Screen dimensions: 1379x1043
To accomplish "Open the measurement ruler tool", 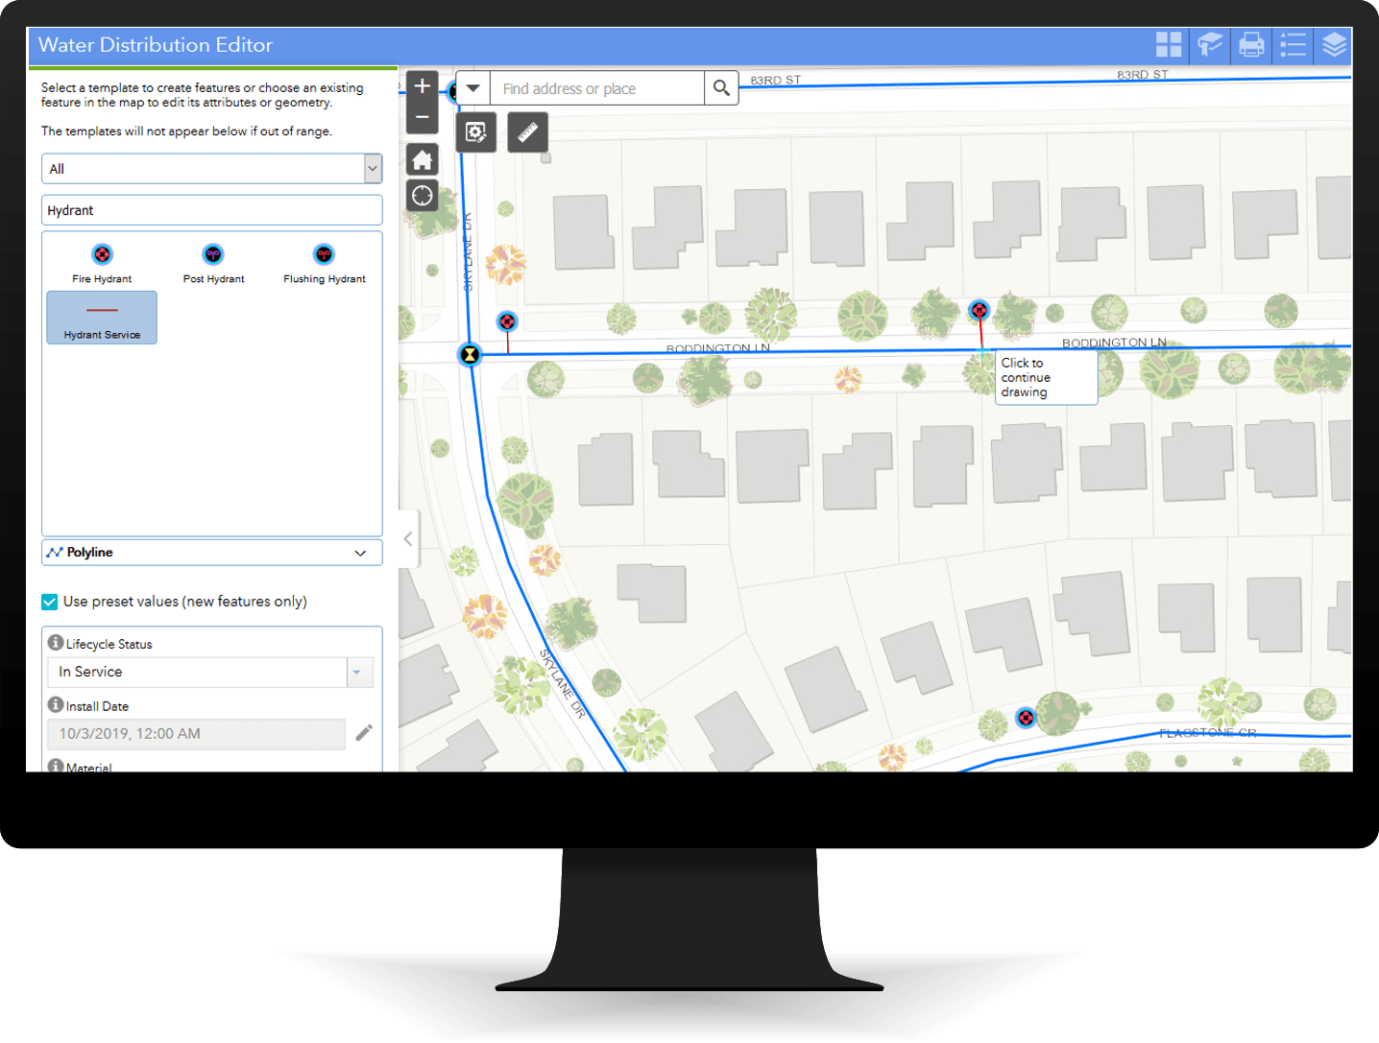I will pos(527,131).
